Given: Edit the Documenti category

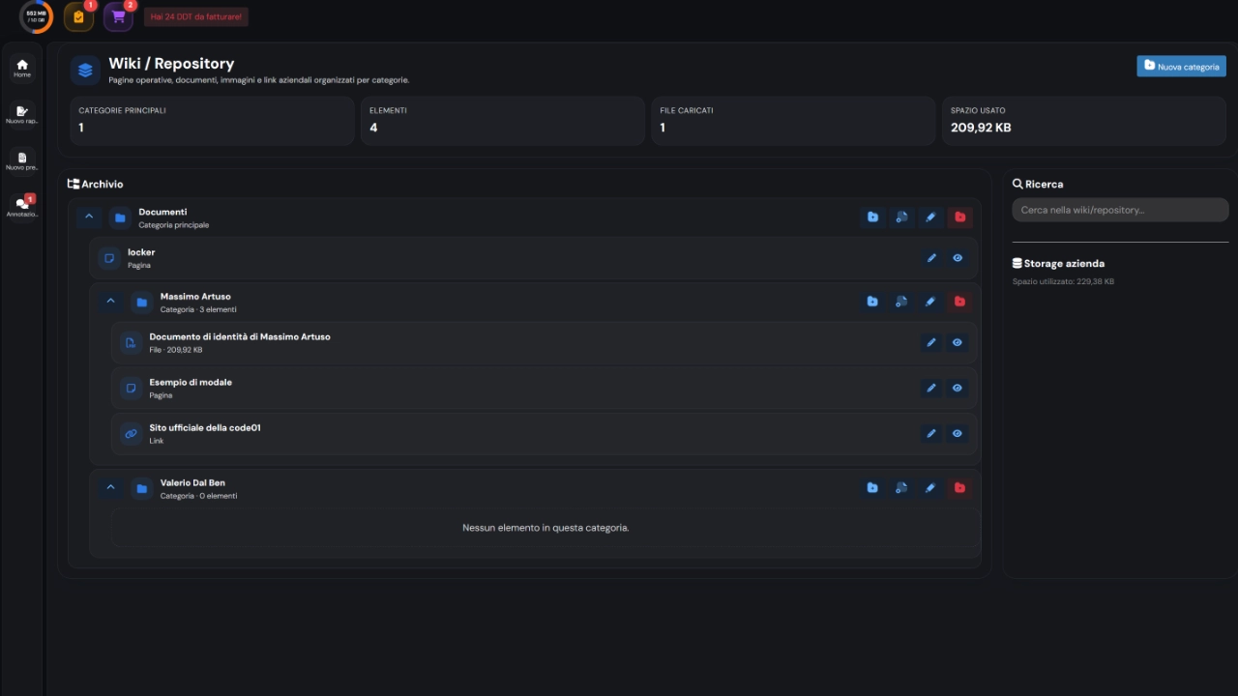Looking at the screenshot, I should pyautogui.click(x=930, y=217).
